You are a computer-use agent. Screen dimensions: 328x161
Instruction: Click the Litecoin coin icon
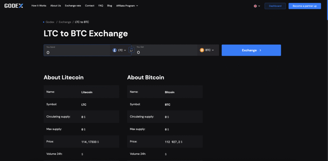click(114, 50)
